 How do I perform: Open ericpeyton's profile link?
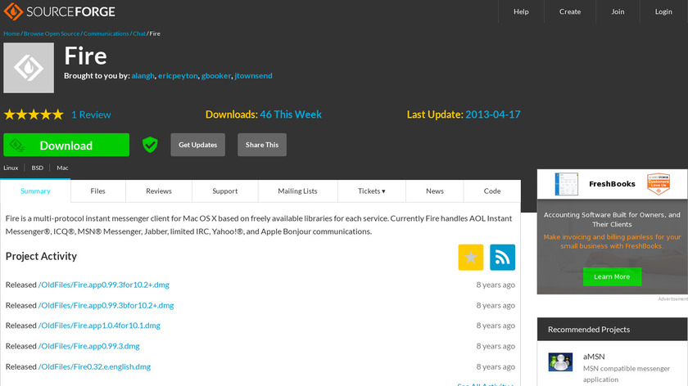(x=178, y=76)
